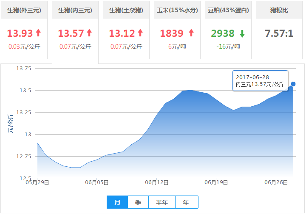
Task: Show the 猪粮比 ratio tab
Action: (x=279, y=10)
